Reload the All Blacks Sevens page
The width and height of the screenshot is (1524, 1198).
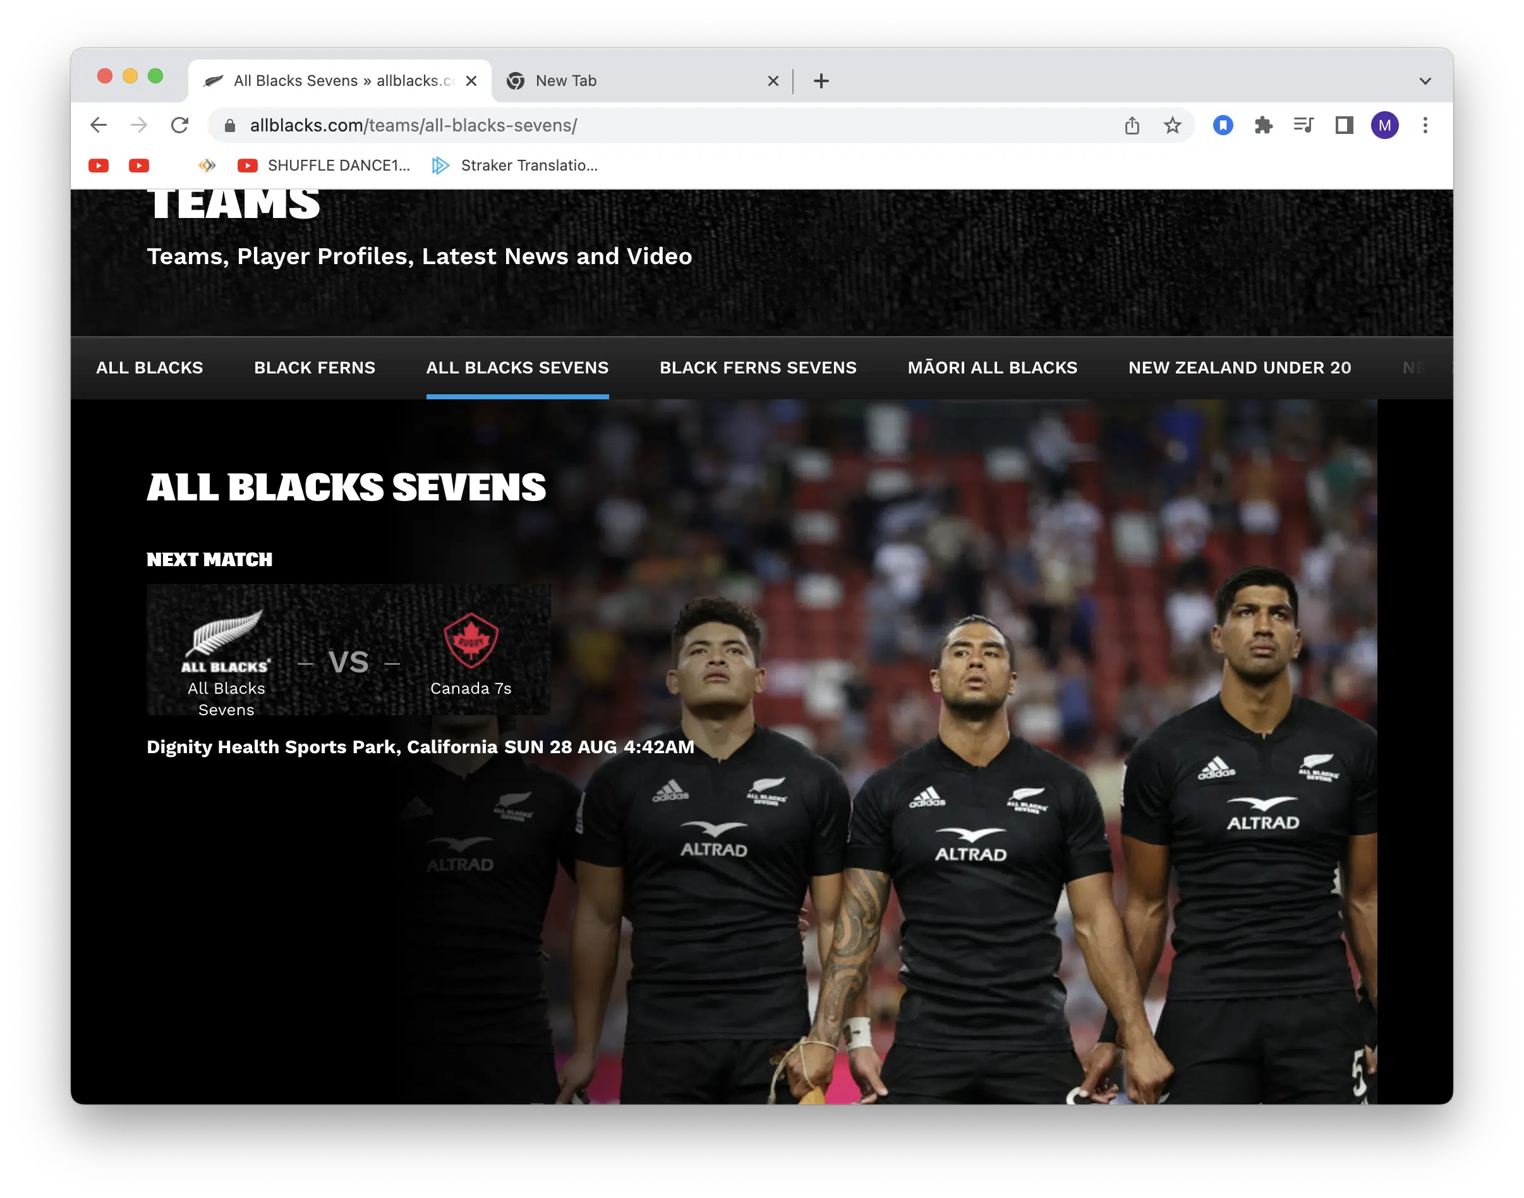[180, 126]
